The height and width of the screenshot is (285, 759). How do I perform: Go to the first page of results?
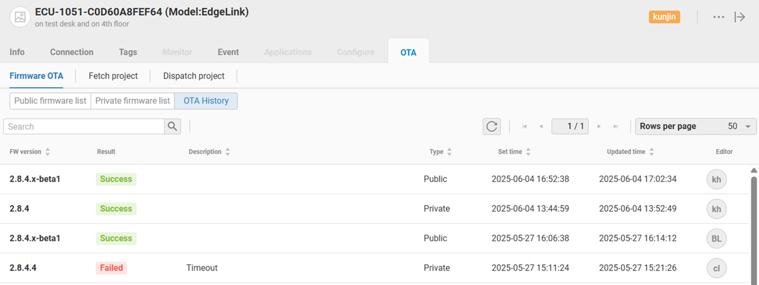[x=525, y=126]
